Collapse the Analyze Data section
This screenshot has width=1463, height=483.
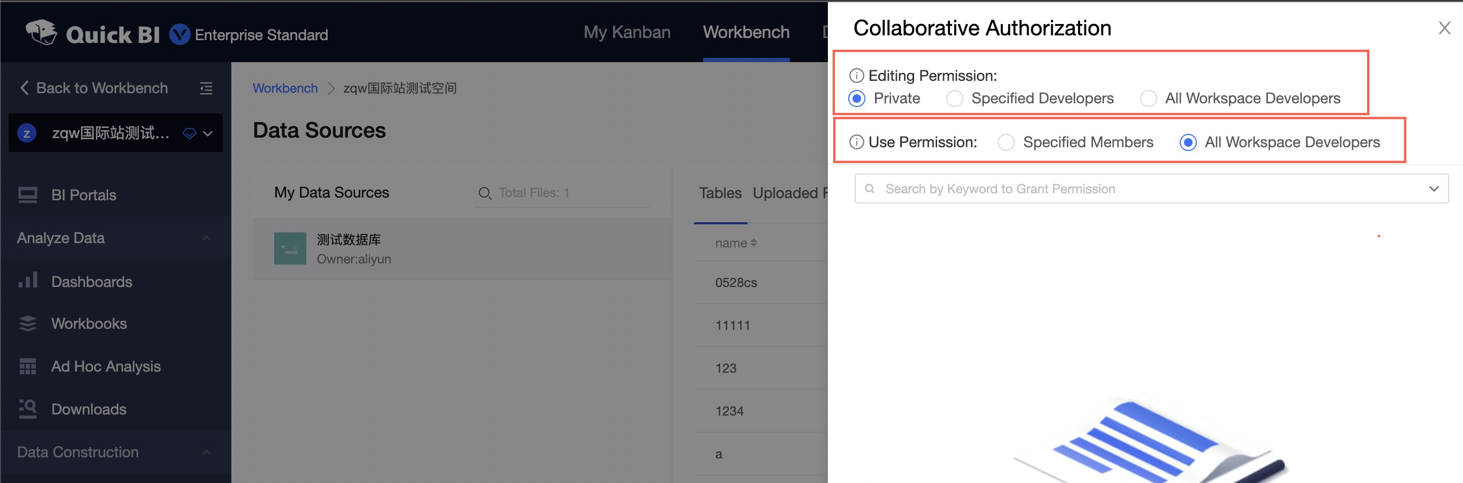click(207, 238)
